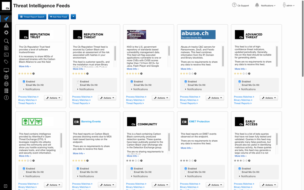Click the rating help icon on Reputation Threat card
The width and height of the screenshot is (304, 190).
87,73
